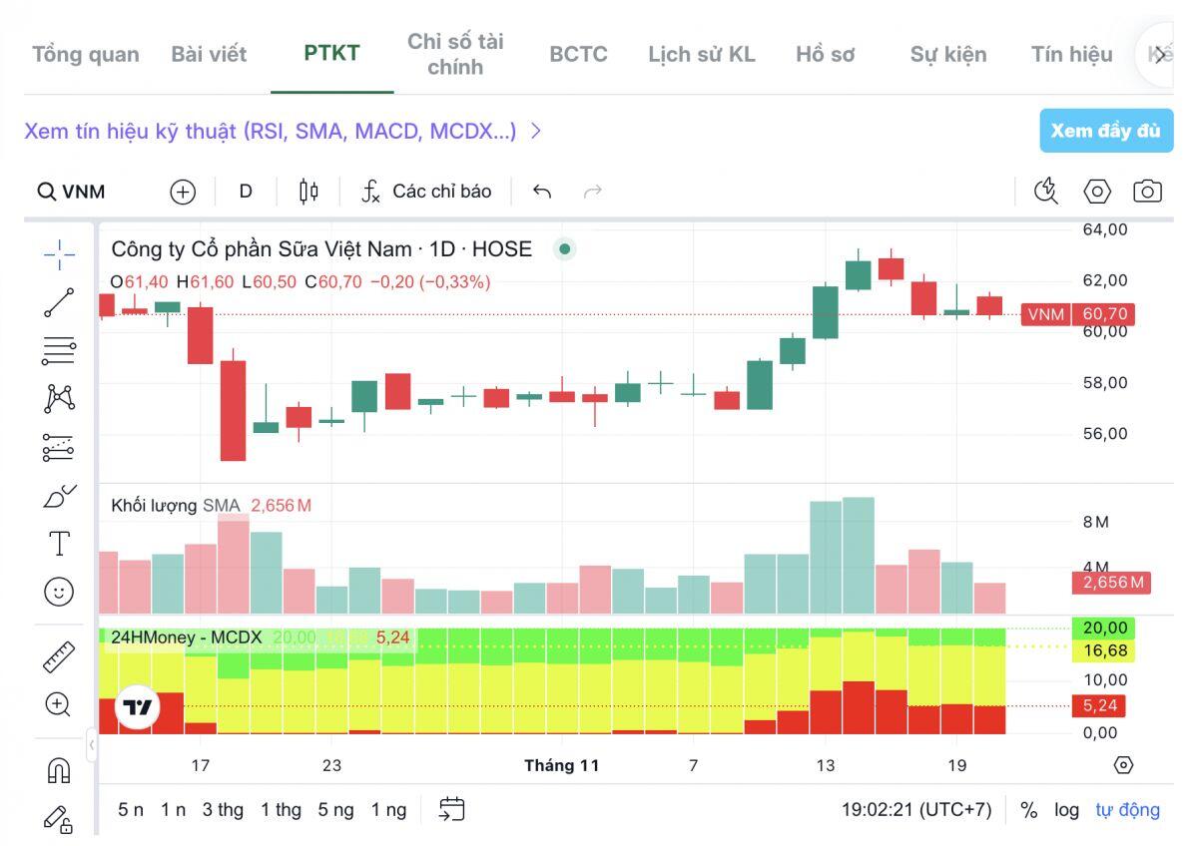Open candlestick chart style selector

[x=308, y=192]
